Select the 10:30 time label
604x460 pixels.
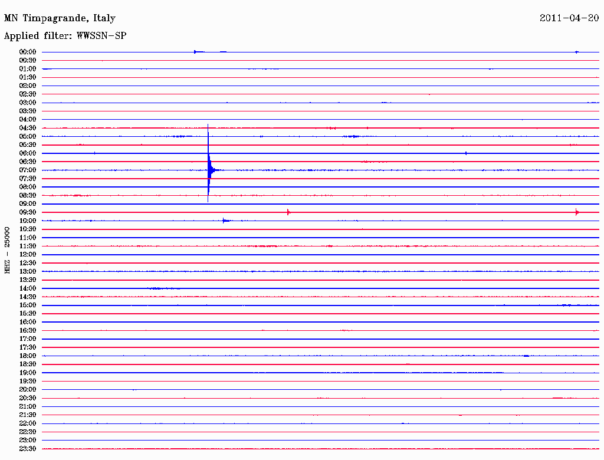pyautogui.click(x=28, y=229)
